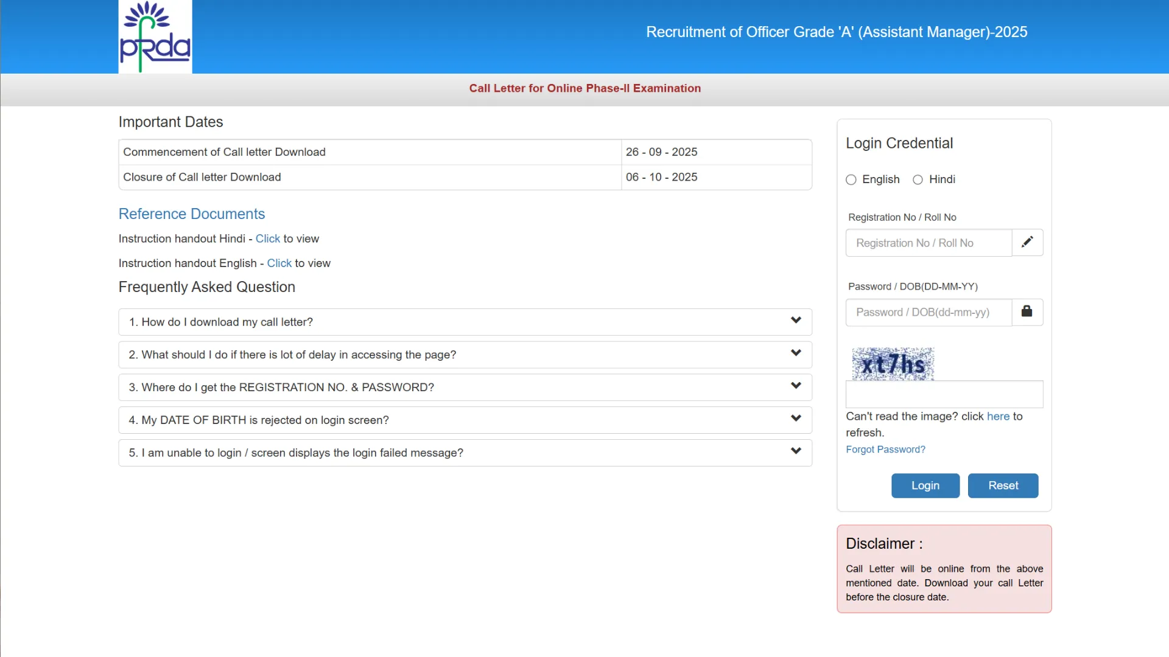Select the Hindi language radio button
1169x657 pixels.
[918, 179]
